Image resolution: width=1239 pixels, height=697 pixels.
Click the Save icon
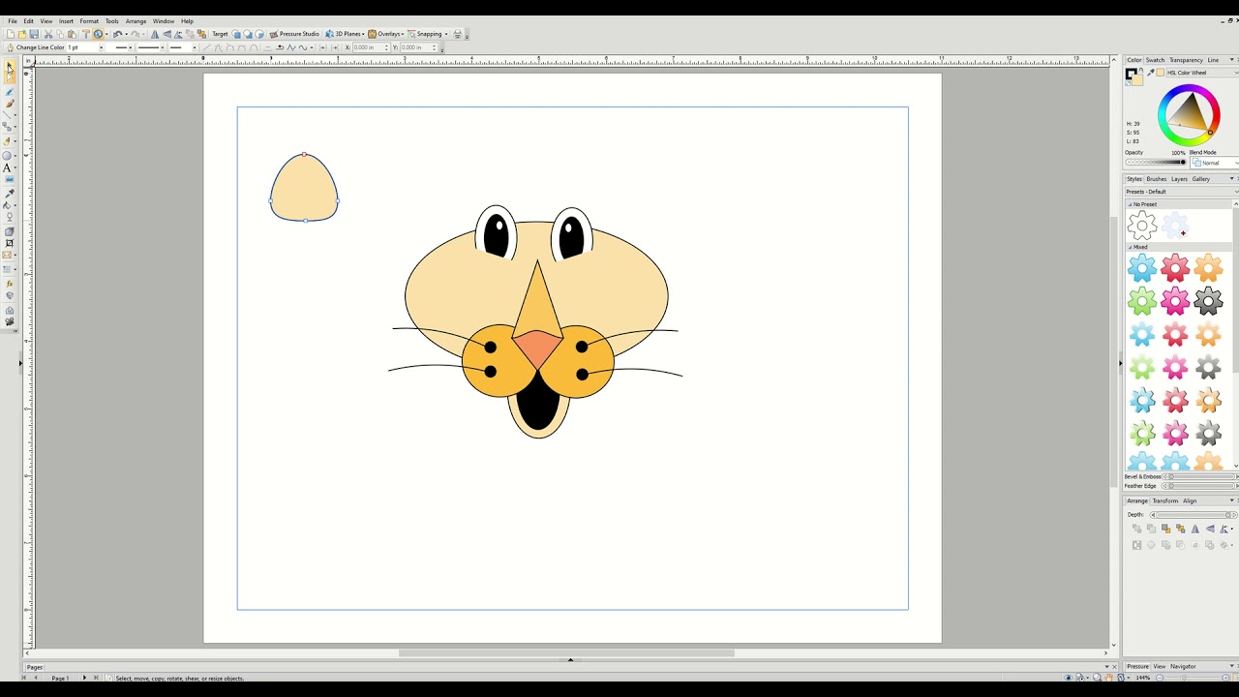pyautogui.click(x=34, y=34)
